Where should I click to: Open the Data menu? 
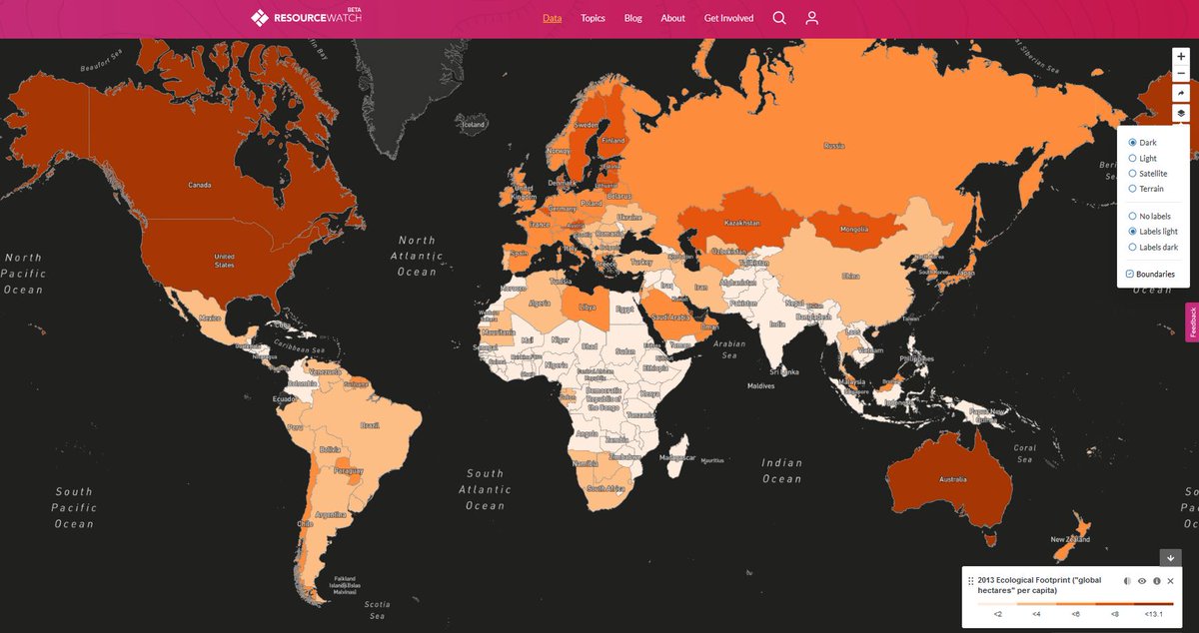[x=553, y=18]
